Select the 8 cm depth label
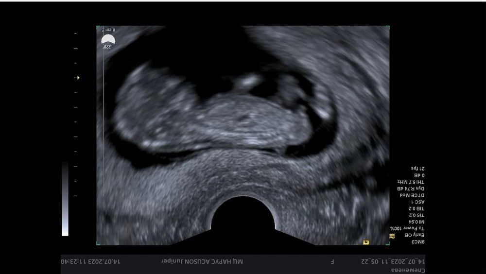Viewport: 486px width, 274px height. [x=111, y=30]
